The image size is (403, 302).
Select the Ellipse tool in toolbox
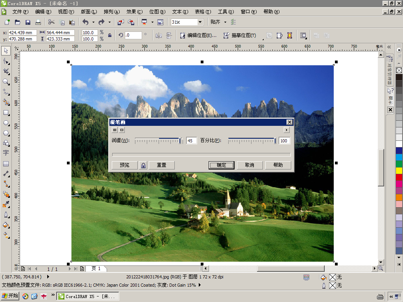coord(6,123)
